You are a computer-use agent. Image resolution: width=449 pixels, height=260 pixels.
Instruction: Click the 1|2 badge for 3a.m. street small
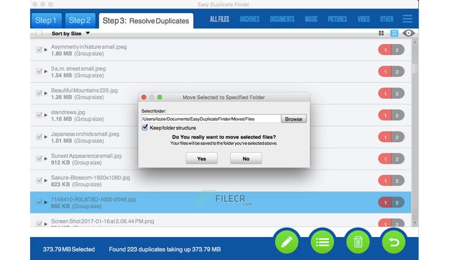coord(391,71)
